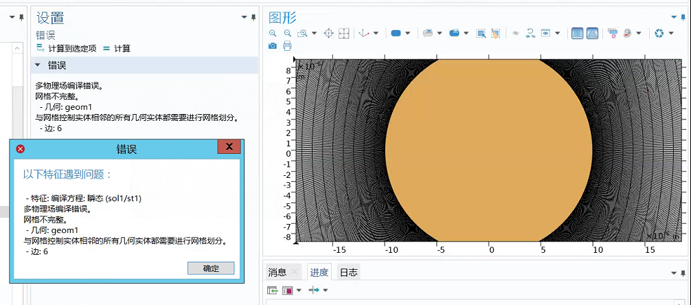Toggle the triangular mesh rendering button
The image size is (691, 305).
point(592,33)
